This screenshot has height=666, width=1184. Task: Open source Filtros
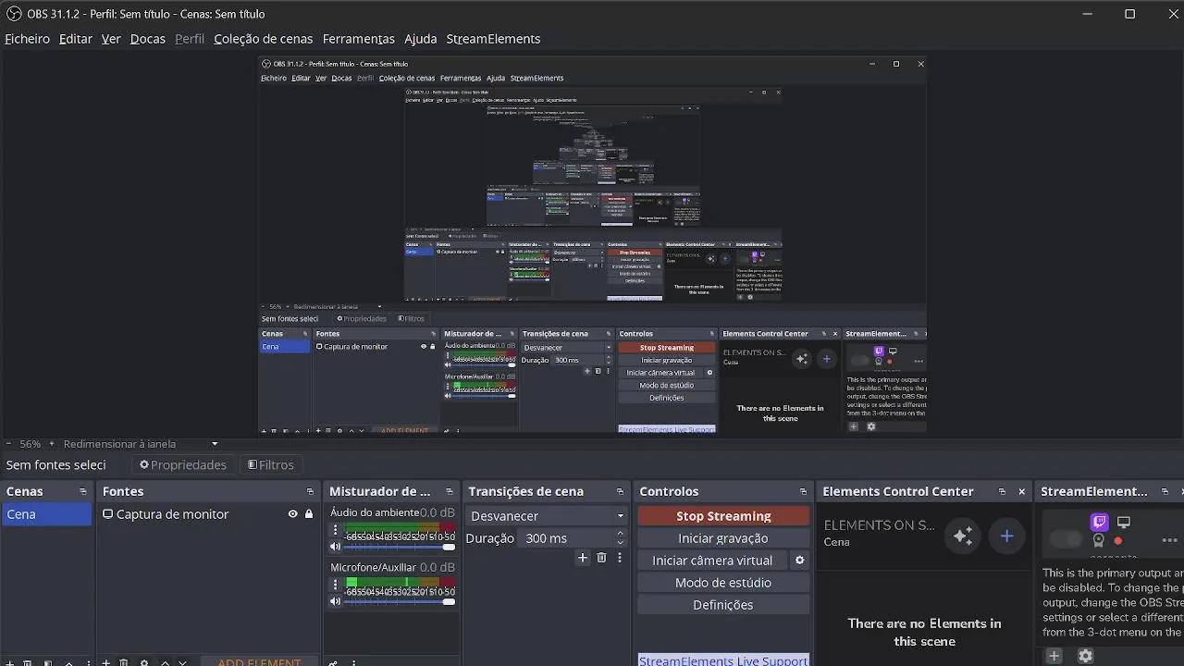[271, 465]
